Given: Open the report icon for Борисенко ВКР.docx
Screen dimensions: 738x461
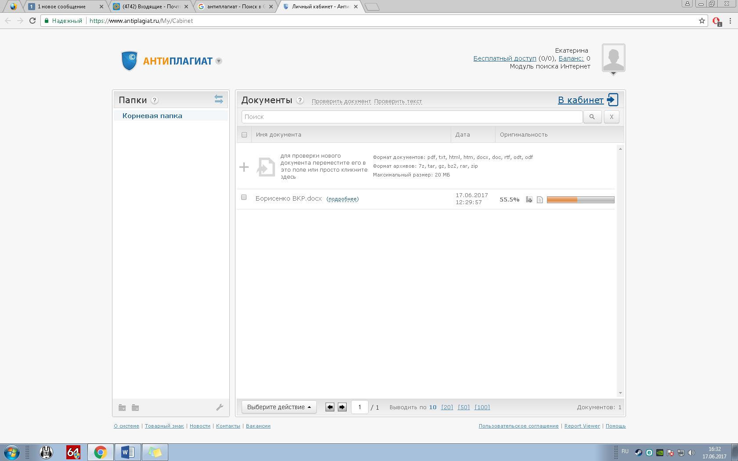Looking at the screenshot, I should coord(529,200).
